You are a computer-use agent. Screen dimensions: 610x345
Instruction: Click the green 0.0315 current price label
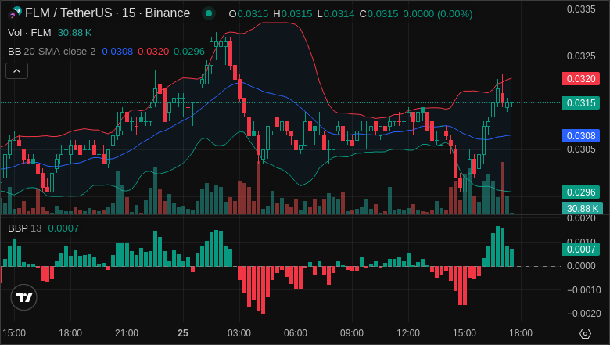coord(580,103)
